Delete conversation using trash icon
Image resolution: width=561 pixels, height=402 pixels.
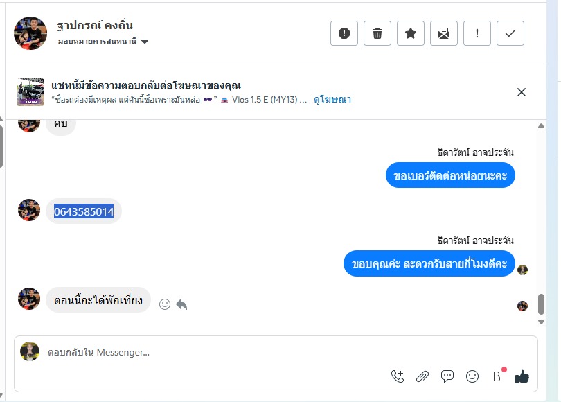tap(377, 33)
